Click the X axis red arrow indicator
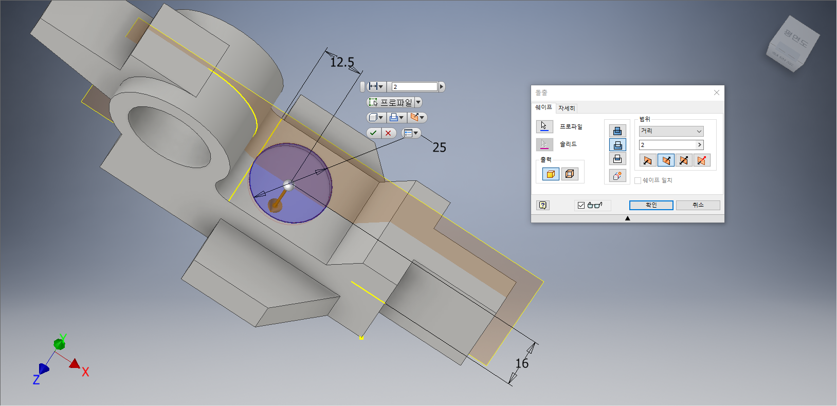The height and width of the screenshot is (406, 837). click(x=76, y=363)
